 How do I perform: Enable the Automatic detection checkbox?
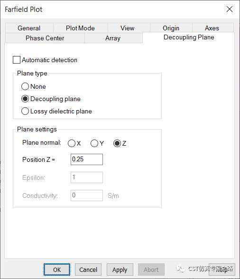click(17, 60)
